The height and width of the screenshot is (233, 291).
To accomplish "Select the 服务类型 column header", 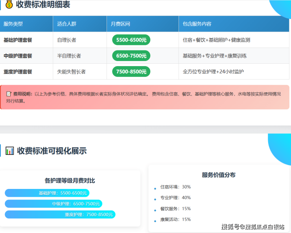I will 13,24.
